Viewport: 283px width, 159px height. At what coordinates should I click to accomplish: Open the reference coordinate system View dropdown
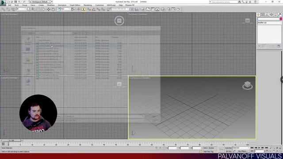pyautogui.click(x=65, y=9)
